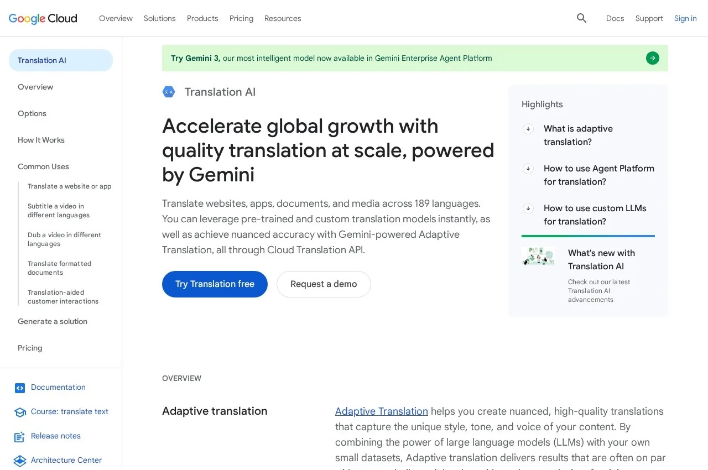Select Translate a website or app
Screen dimensions: 708x470
point(70,186)
